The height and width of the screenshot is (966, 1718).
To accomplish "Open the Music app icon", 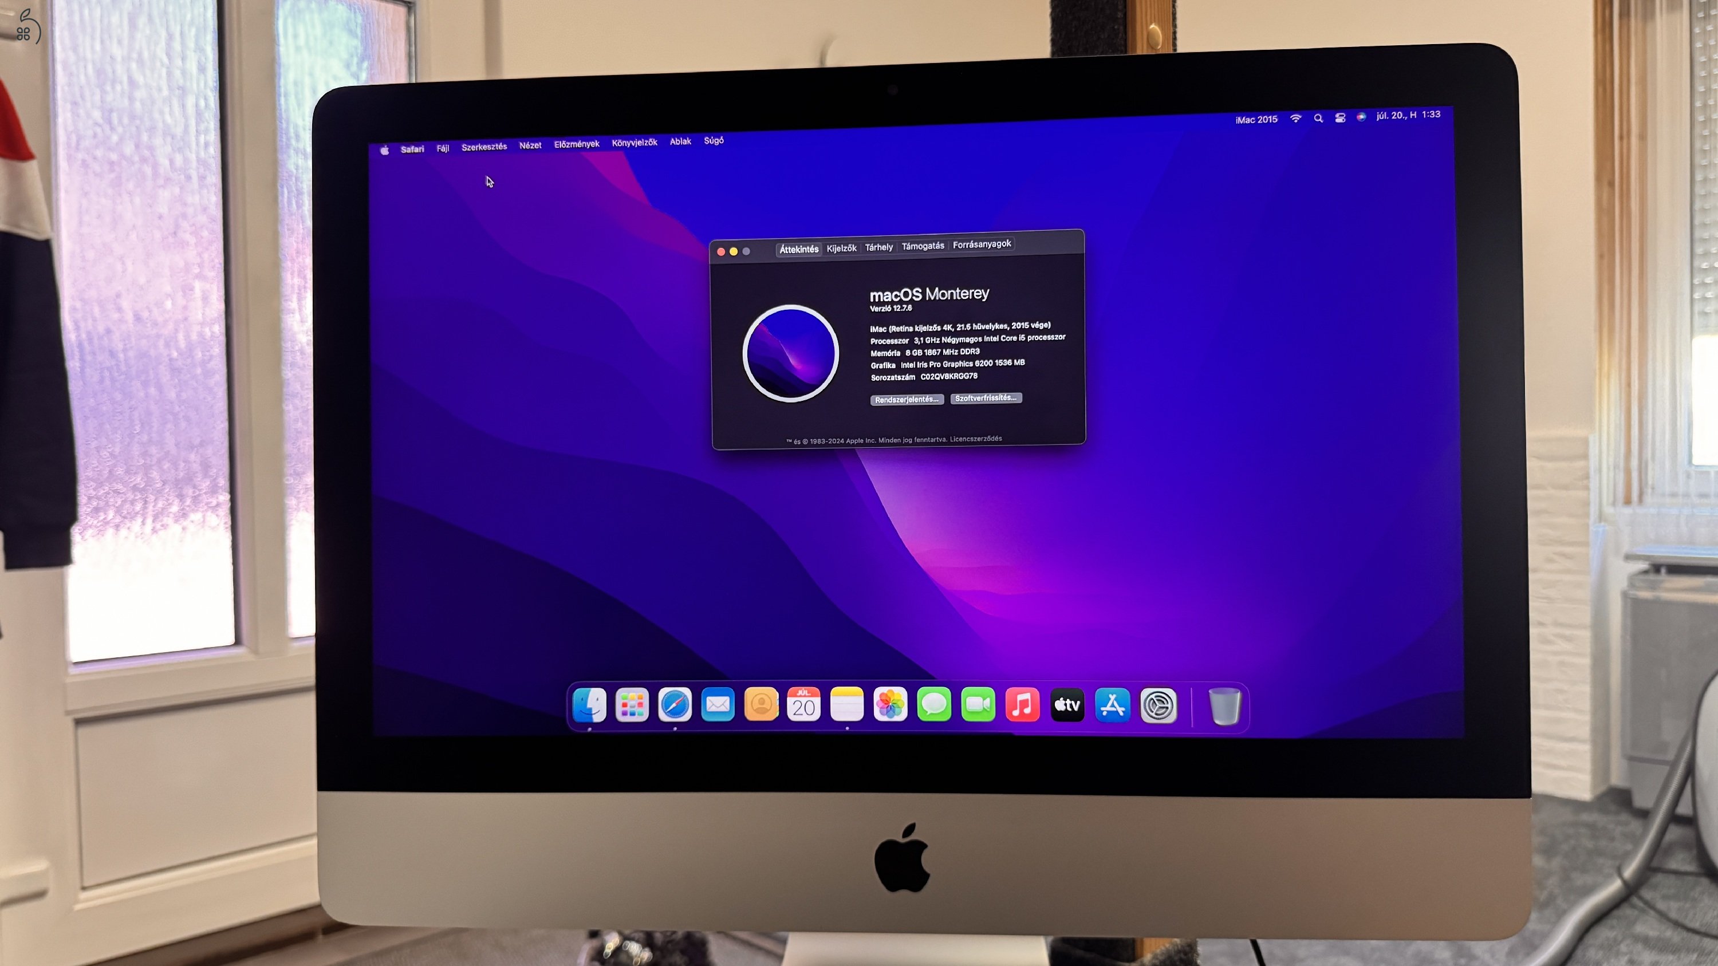I will [x=1022, y=705].
